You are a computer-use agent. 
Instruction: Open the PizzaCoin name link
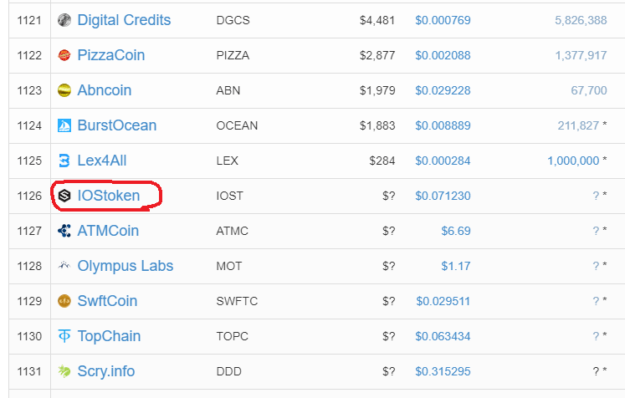pyautogui.click(x=110, y=55)
